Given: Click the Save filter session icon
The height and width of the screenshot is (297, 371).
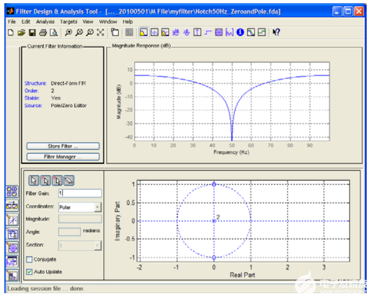Looking at the screenshot, I should (32, 33).
